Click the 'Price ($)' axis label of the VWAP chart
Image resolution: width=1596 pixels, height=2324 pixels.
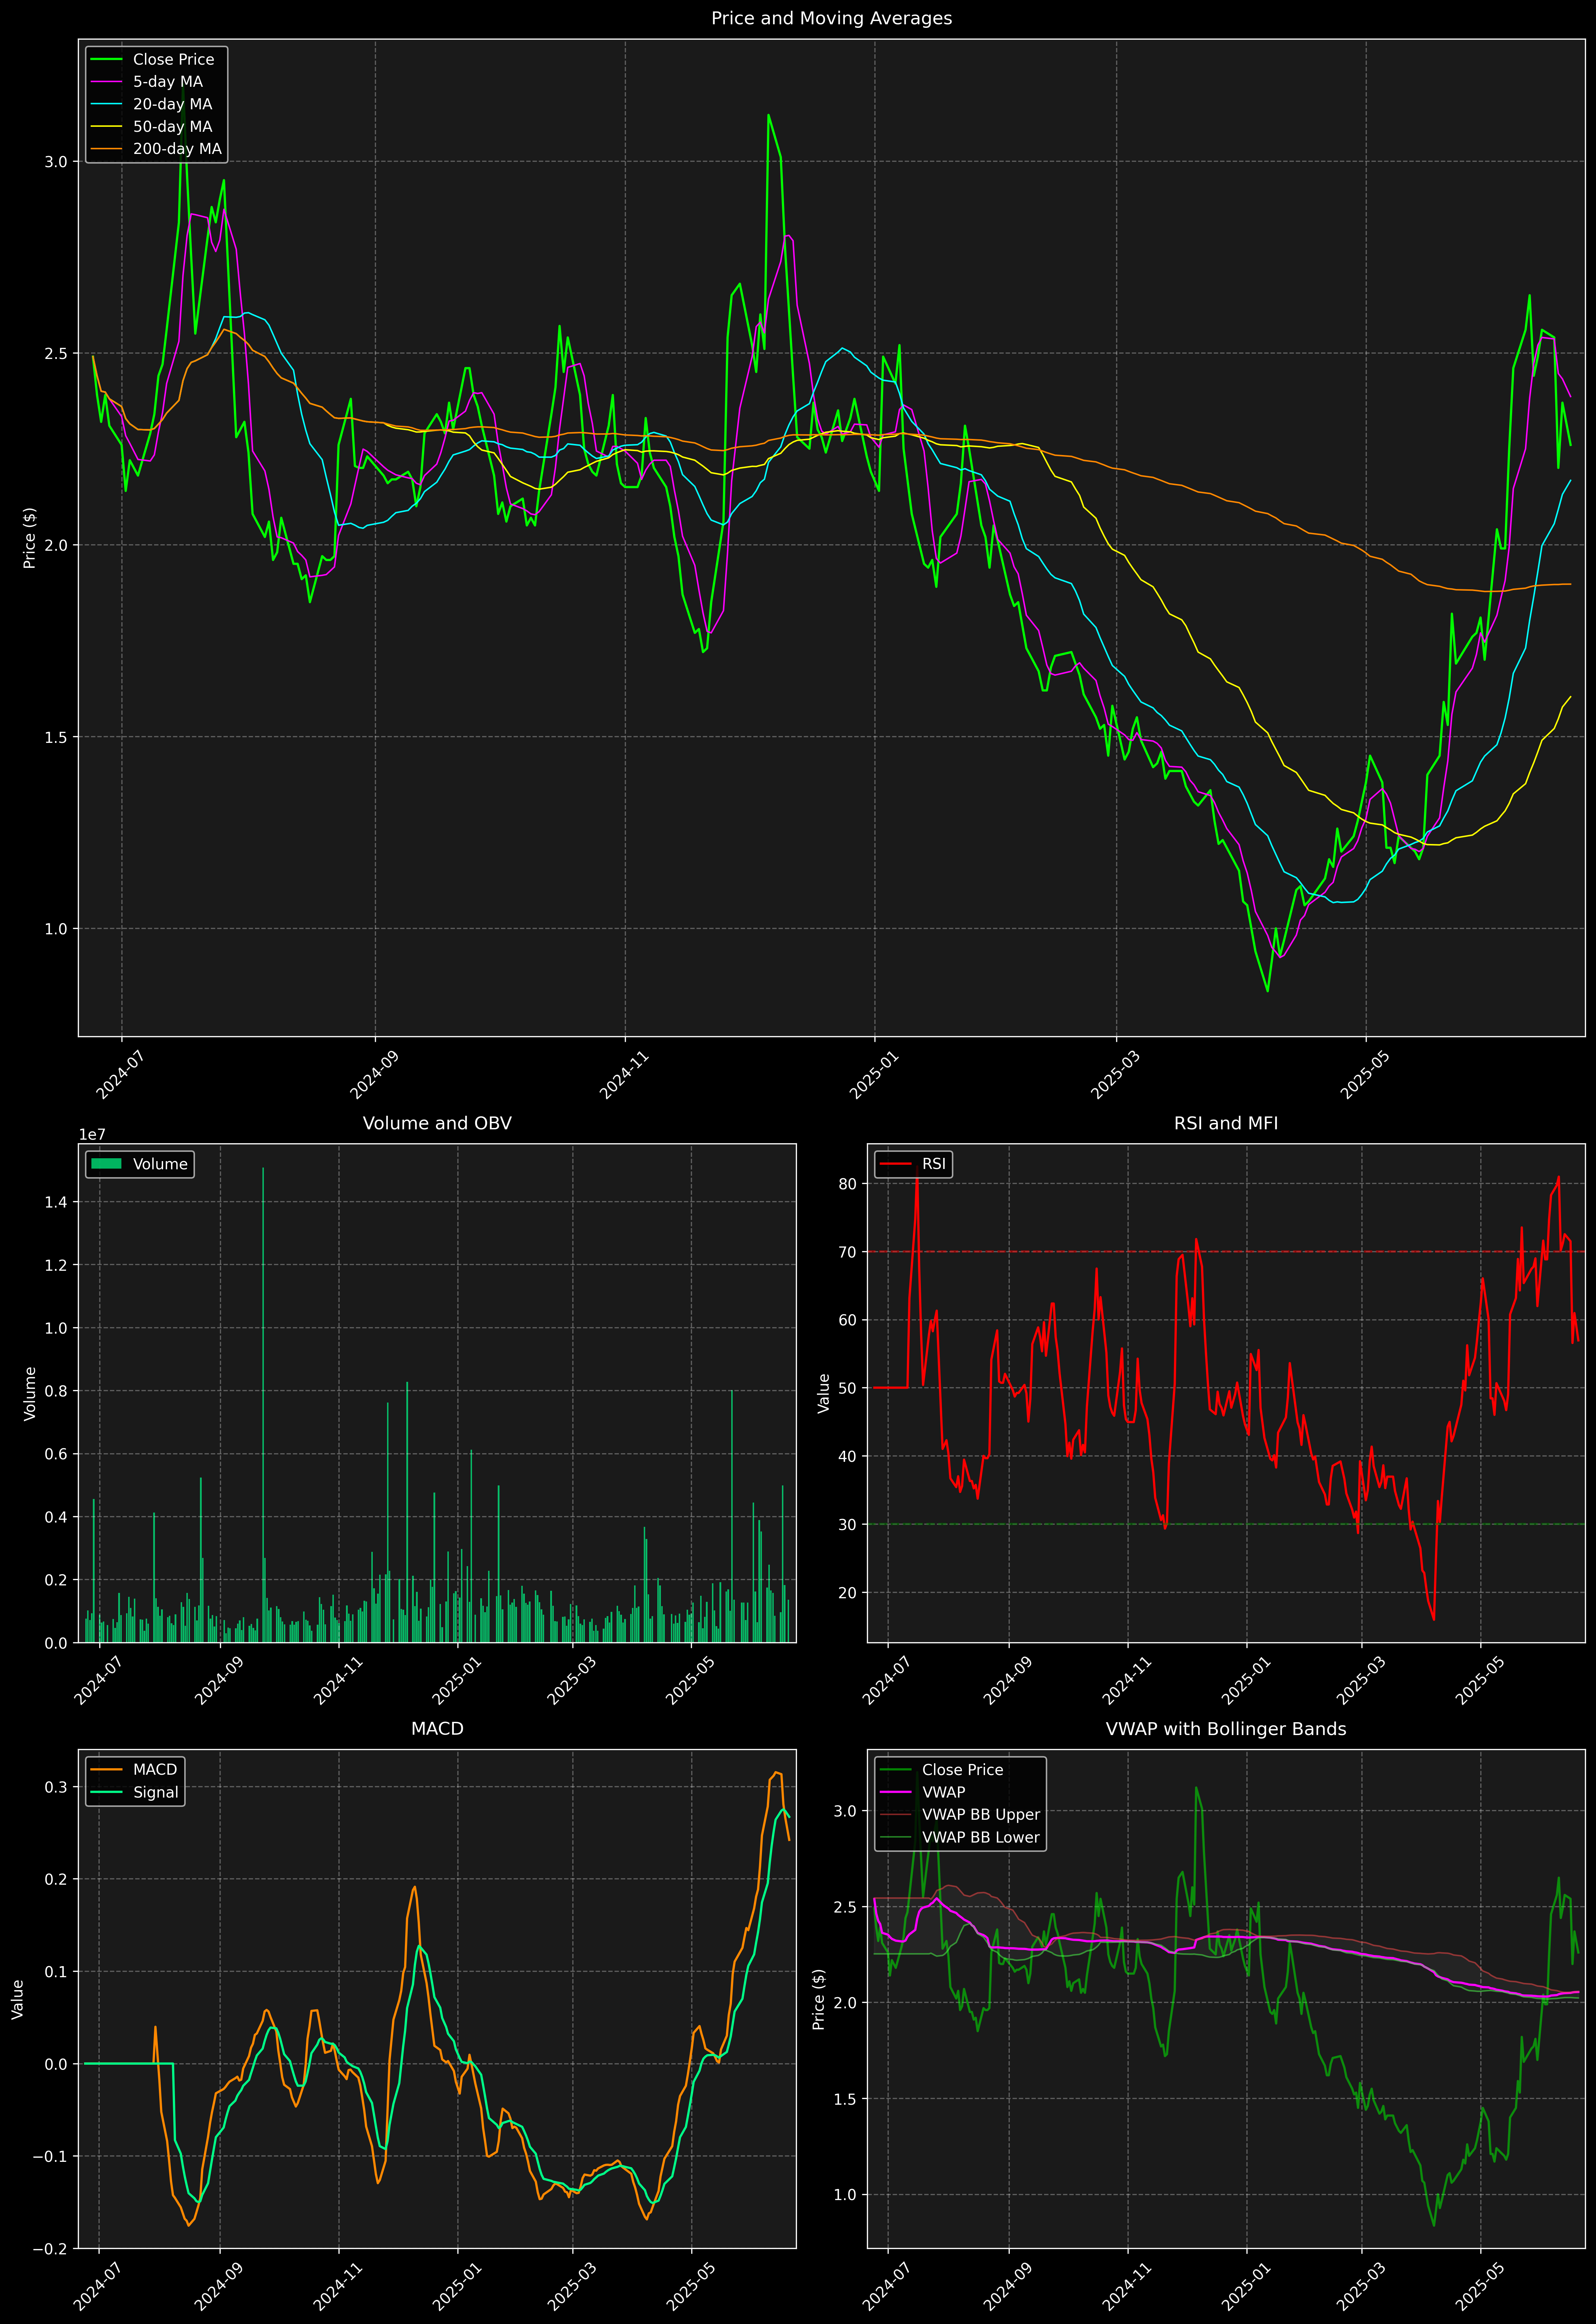[819, 1999]
